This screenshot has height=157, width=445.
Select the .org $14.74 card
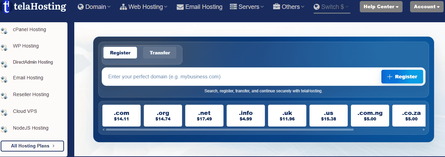point(163,116)
